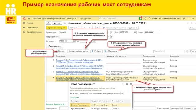
Task: Expand the Ответственный dropdown arrow
Action: pos(192,108)
